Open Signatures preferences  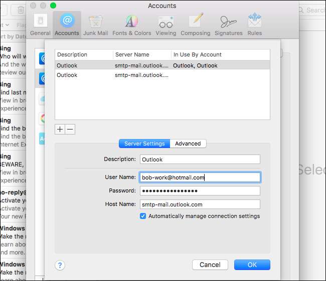point(229,24)
